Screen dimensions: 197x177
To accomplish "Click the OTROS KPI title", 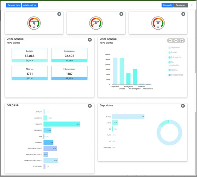I will 13,105.
